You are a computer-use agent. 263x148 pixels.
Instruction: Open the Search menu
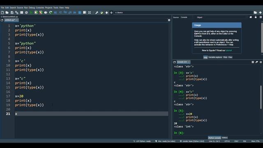tap(13, 8)
